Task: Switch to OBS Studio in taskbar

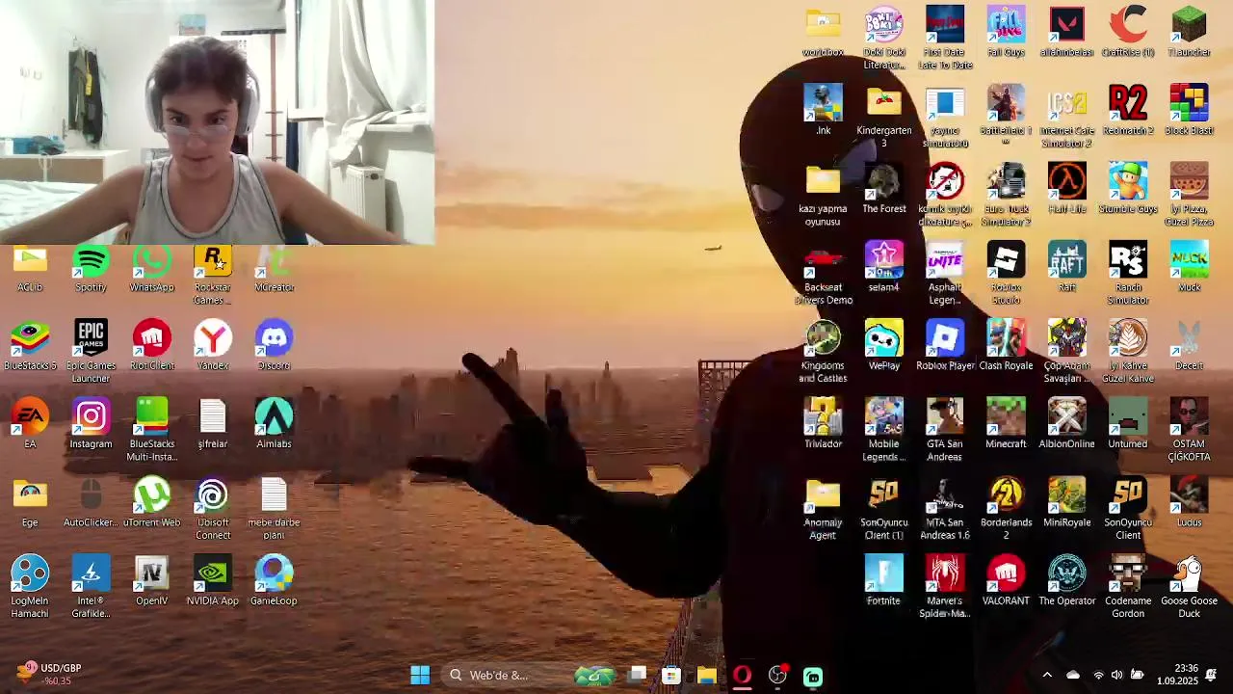Action: (x=777, y=676)
